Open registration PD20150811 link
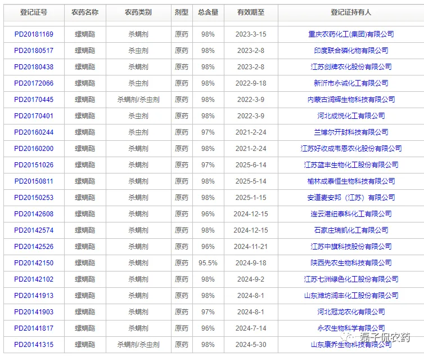Image resolution: width=424 pixels, height=356 pixels. [x=34, y=181]
